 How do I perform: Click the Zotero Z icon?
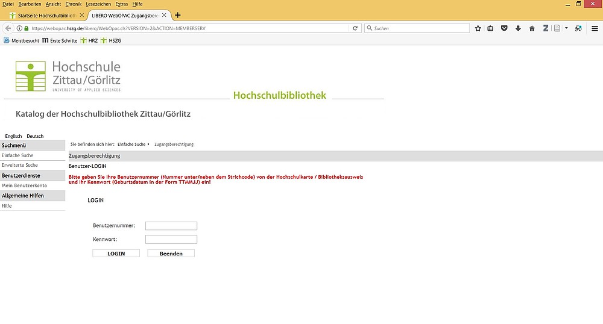coord(545,28)
